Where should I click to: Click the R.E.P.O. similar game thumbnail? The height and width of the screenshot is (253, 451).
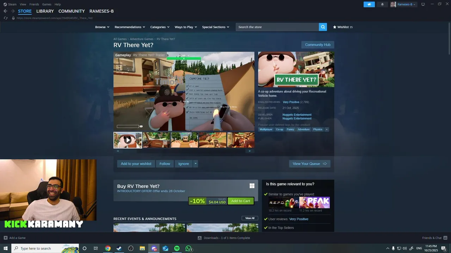(284, 202)
